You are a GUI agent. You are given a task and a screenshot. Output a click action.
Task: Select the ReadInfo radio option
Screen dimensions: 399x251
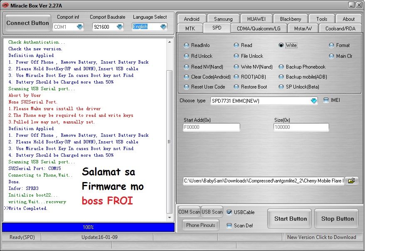(x=187, y=45)
